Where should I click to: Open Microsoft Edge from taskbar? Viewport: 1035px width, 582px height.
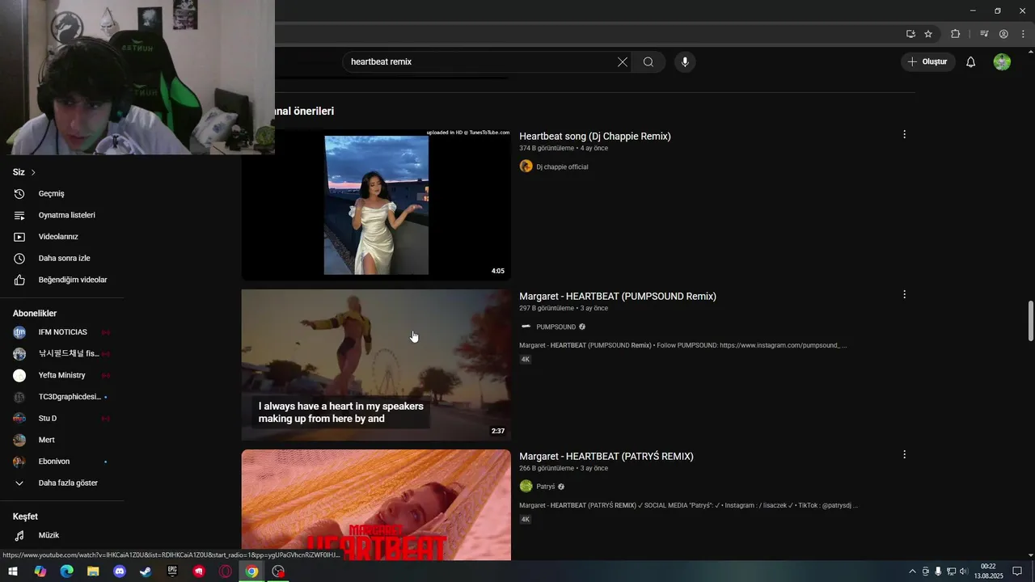[x=66, y=571]
